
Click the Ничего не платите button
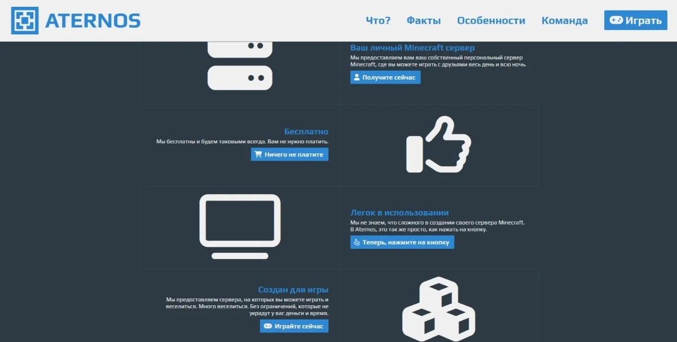tap(289, 154)
